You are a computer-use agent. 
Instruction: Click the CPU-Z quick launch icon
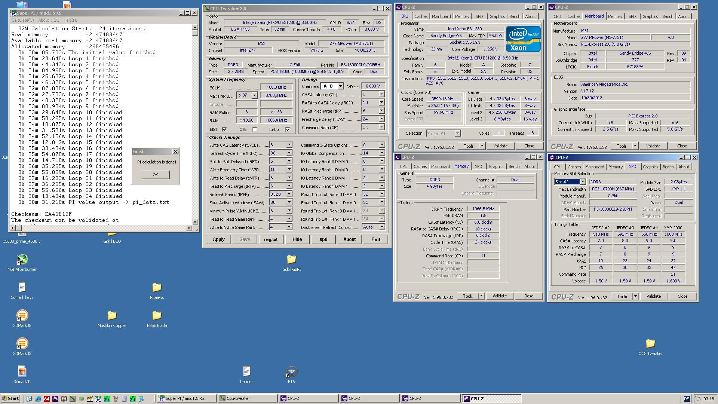pyautogui.click(x=55, y=399)
